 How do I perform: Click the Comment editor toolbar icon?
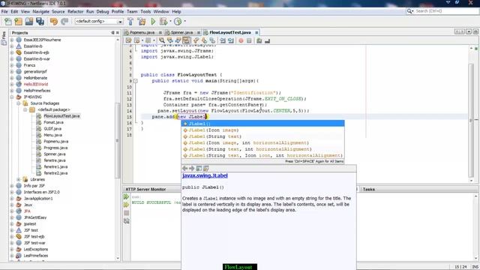[259, 40]
